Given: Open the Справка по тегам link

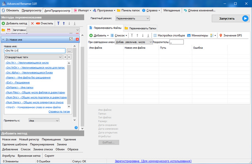Looking at the screenshot, I should click(59, 112).
